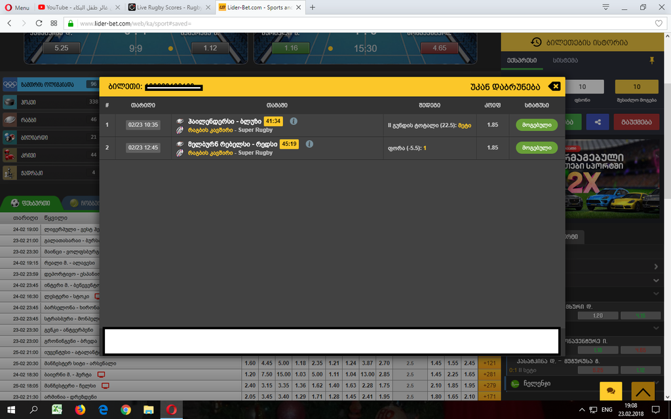Click the back arrow icon with X in ticket header
This screenshot has width=671, height=419.
554,86
